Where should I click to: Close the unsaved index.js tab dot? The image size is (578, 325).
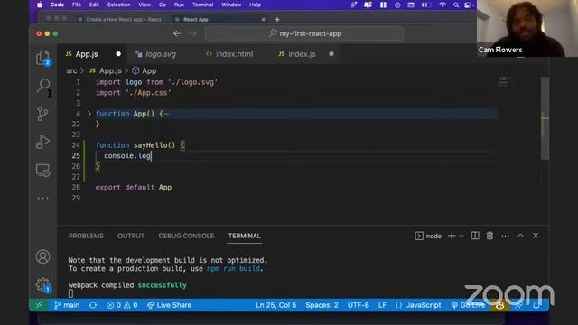tap(331, 54)
